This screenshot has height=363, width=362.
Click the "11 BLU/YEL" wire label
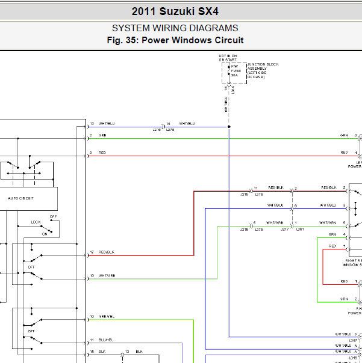click(102, 340)
